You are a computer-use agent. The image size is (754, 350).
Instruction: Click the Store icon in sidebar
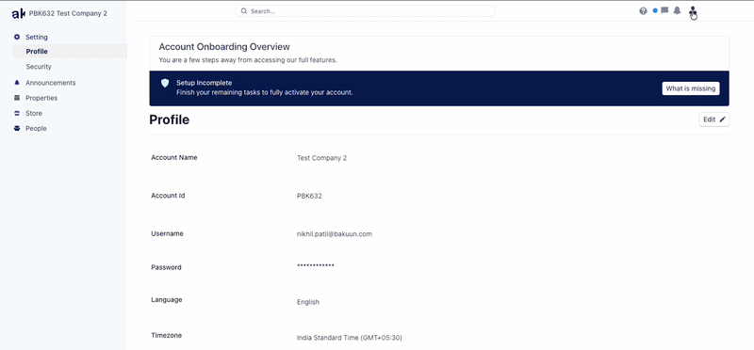tap(17, 113)
